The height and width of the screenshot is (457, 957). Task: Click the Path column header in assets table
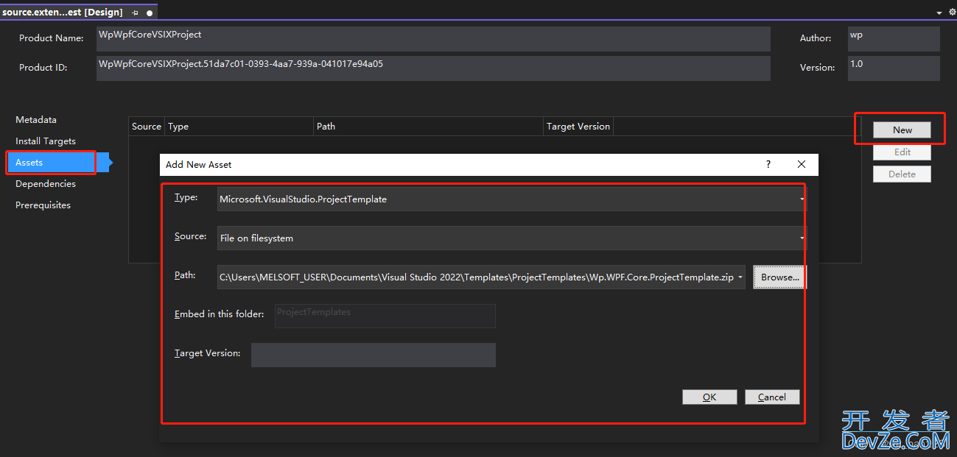point(429,127)
